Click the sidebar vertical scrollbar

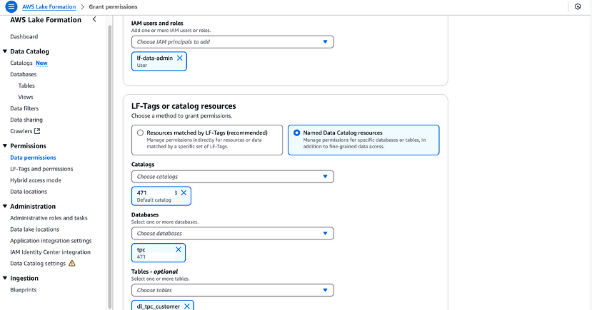click(110, 166)
